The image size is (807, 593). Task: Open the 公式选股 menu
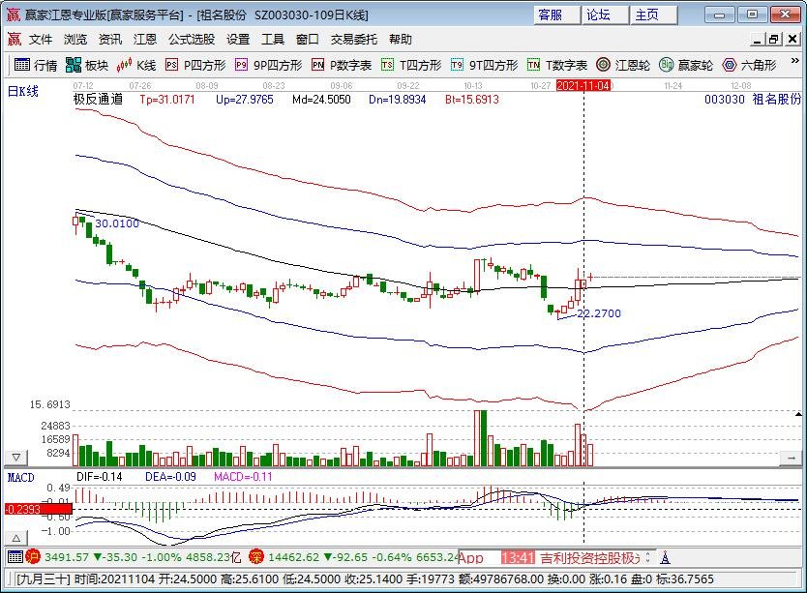(191, 40)
